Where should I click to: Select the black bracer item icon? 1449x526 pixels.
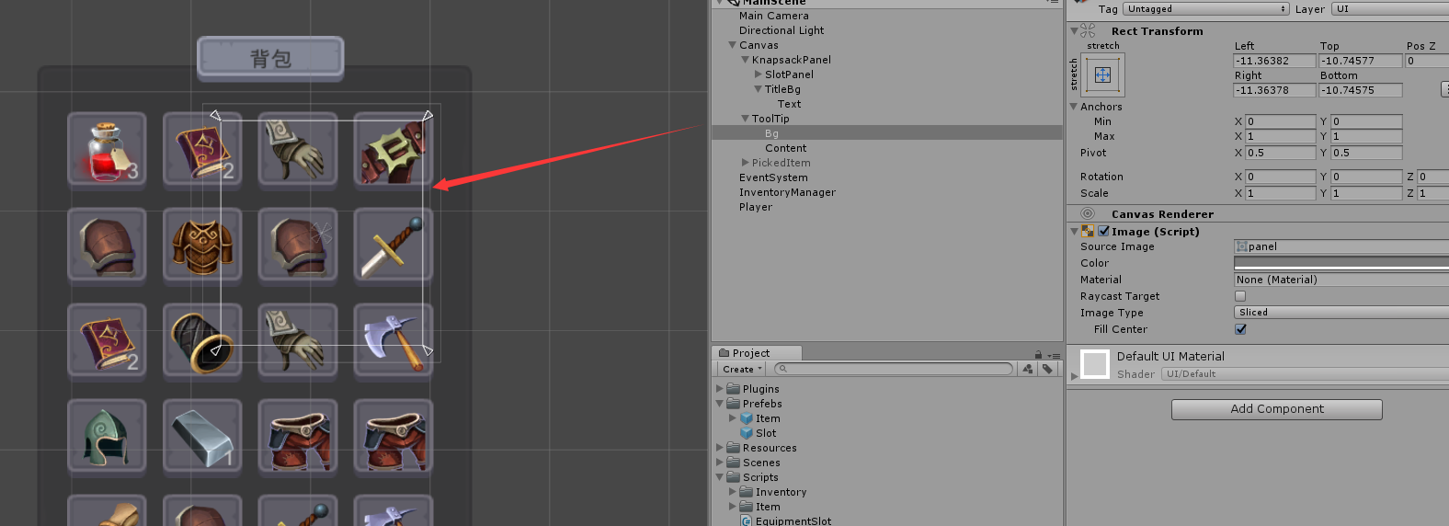(202, 341)
